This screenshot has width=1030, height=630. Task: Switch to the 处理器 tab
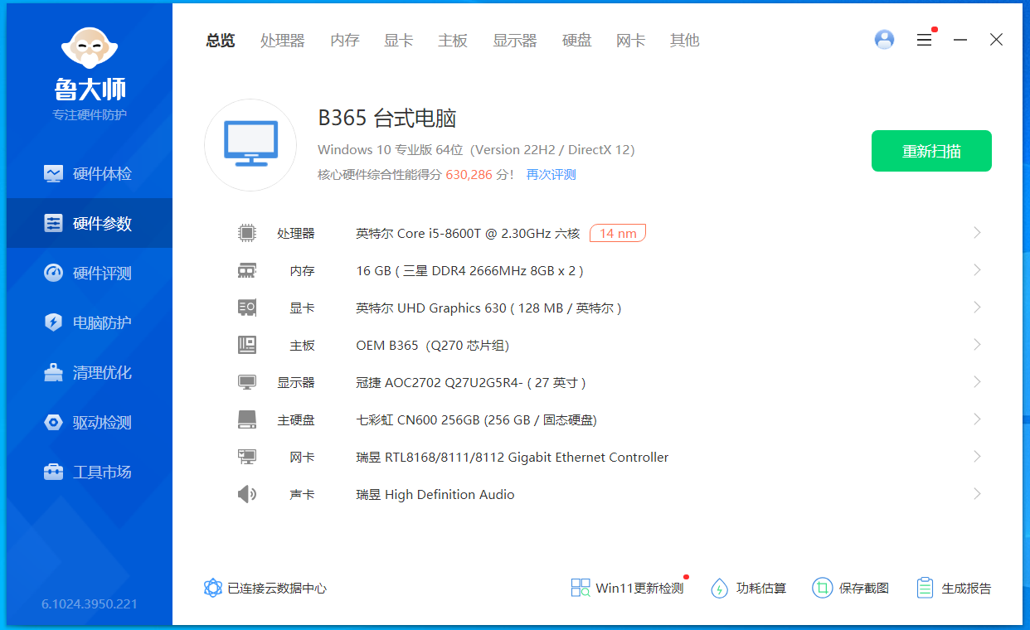[283, 40]
